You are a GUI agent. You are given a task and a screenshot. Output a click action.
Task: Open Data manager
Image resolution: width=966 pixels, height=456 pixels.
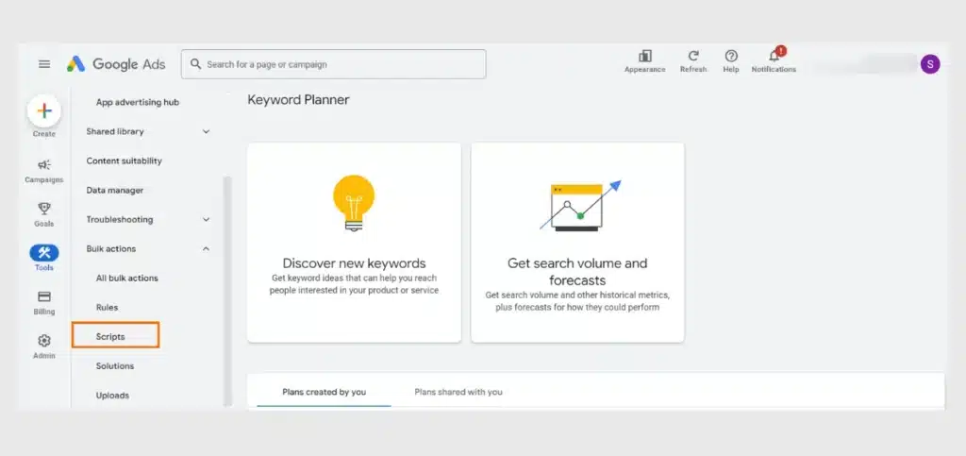tap(114, 191)
